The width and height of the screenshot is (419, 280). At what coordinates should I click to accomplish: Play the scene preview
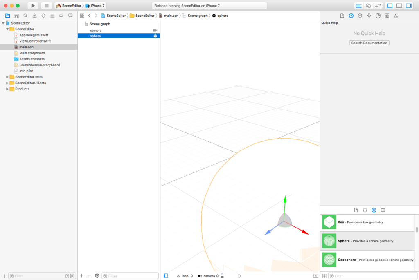point(240,276)
